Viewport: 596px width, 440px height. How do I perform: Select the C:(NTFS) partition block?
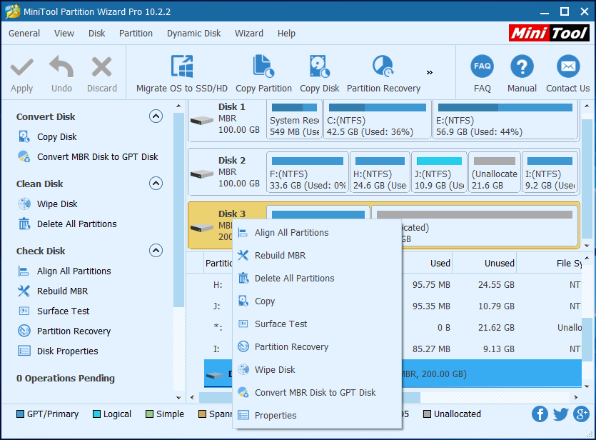click(x=378, y=120)
